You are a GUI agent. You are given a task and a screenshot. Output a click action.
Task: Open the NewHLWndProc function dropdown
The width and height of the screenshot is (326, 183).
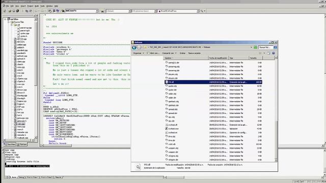(x=198, y=11)
